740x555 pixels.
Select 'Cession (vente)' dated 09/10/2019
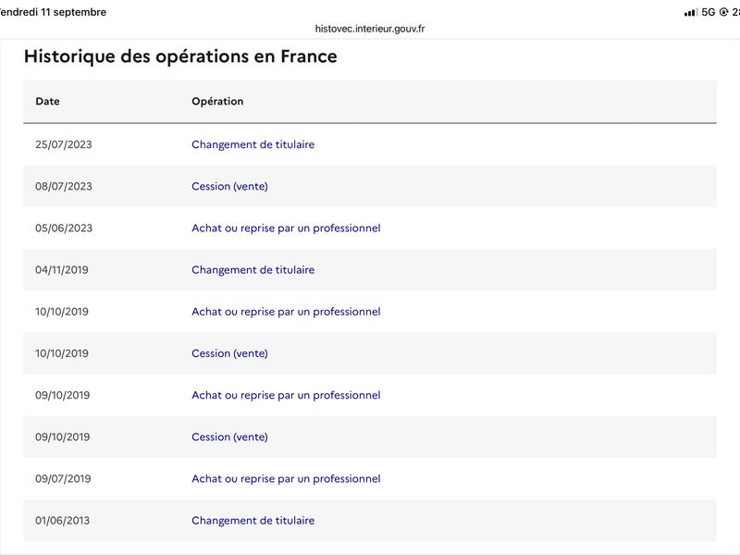pos(229,437)
